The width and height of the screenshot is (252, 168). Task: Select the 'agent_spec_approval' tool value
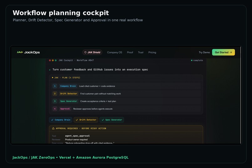(77, 136)
